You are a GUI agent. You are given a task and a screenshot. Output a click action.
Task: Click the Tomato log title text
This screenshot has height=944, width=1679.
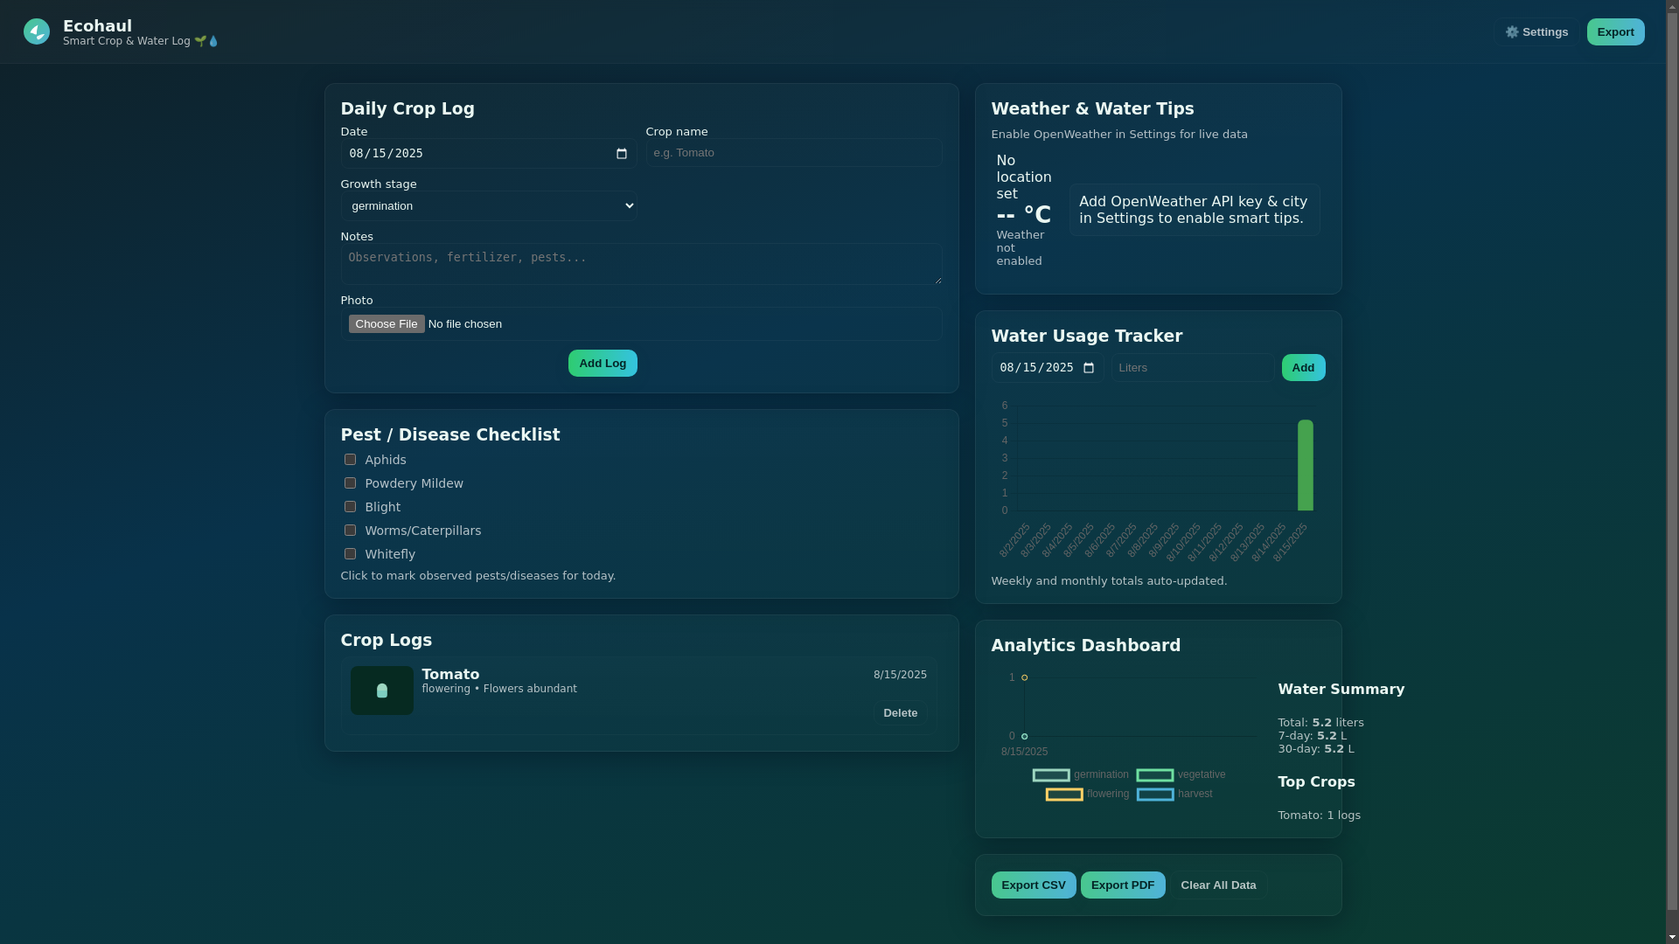point(450,675)
